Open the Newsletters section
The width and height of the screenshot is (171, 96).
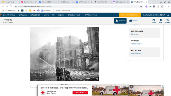[x=90, y=15]
